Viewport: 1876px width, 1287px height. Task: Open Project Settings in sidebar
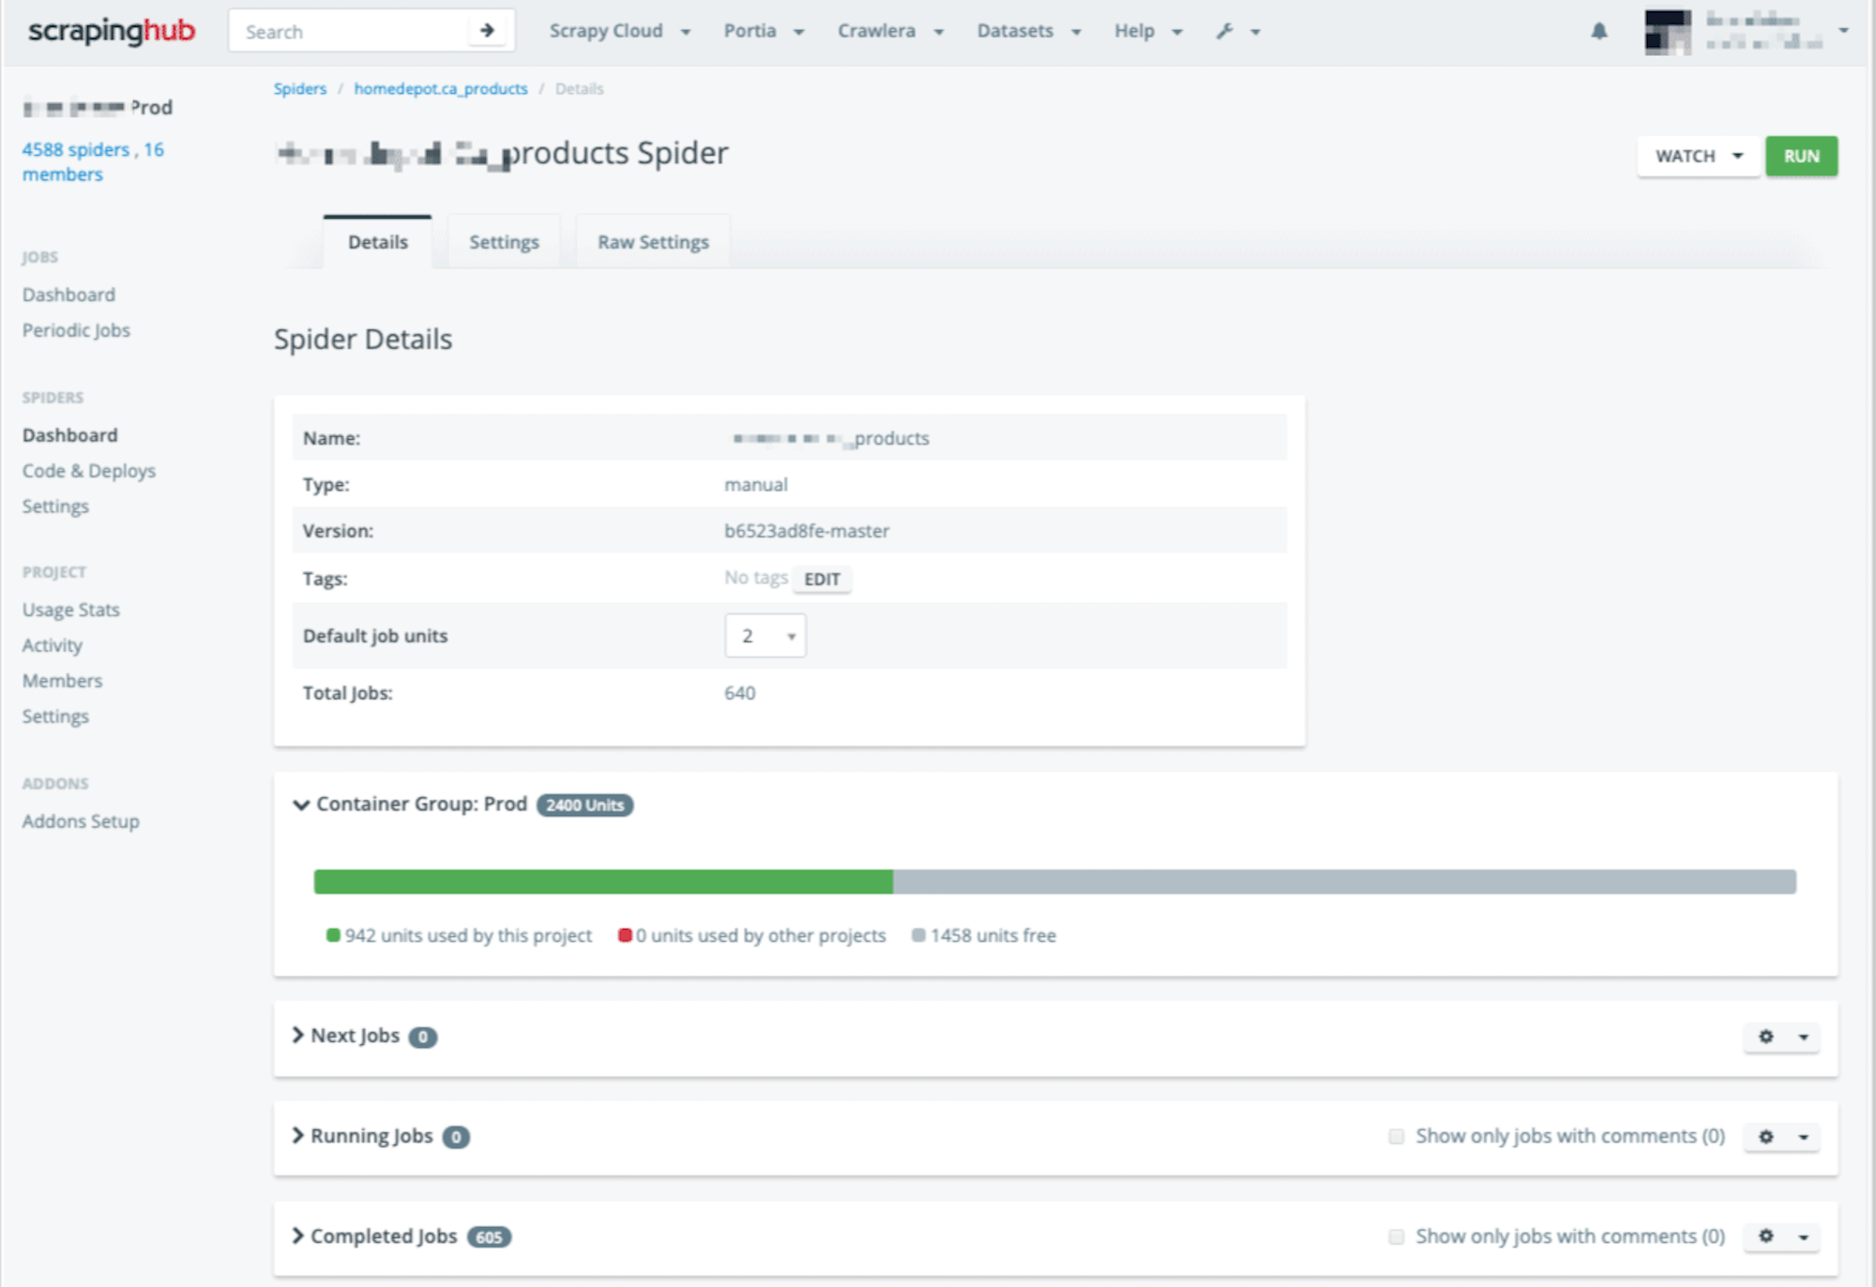tap(55, 717)
